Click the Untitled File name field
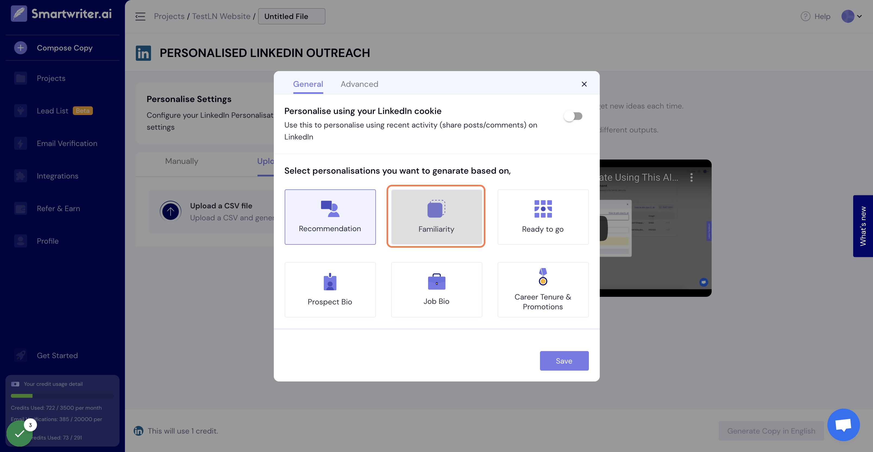Screen dimensions: 873x452 (x=291, y=16)
